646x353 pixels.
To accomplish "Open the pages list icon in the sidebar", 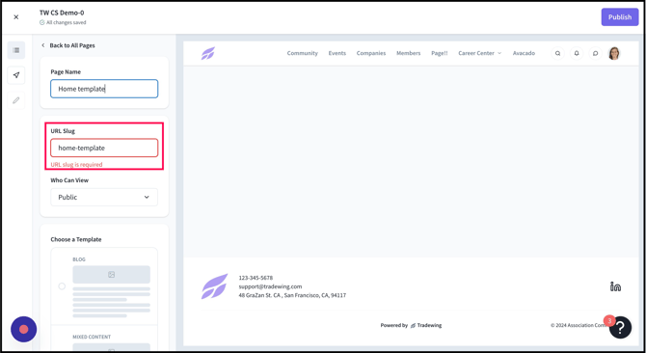I will click(x=16, y=50).
